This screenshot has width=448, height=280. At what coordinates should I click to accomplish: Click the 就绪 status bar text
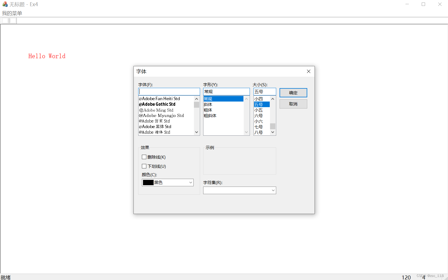point(6,277)
